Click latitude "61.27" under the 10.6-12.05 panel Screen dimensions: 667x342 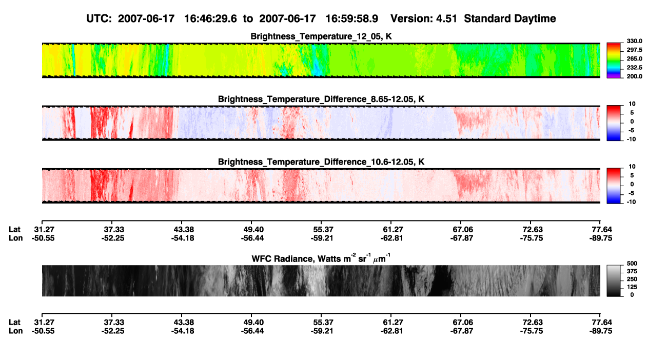tap(393, 229)
